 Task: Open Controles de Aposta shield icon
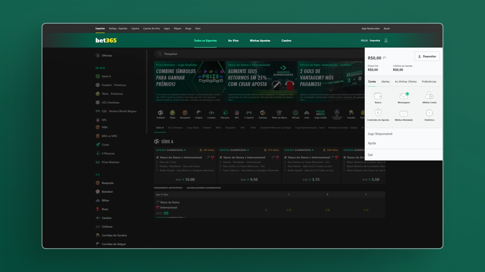(x=378, y=113)
